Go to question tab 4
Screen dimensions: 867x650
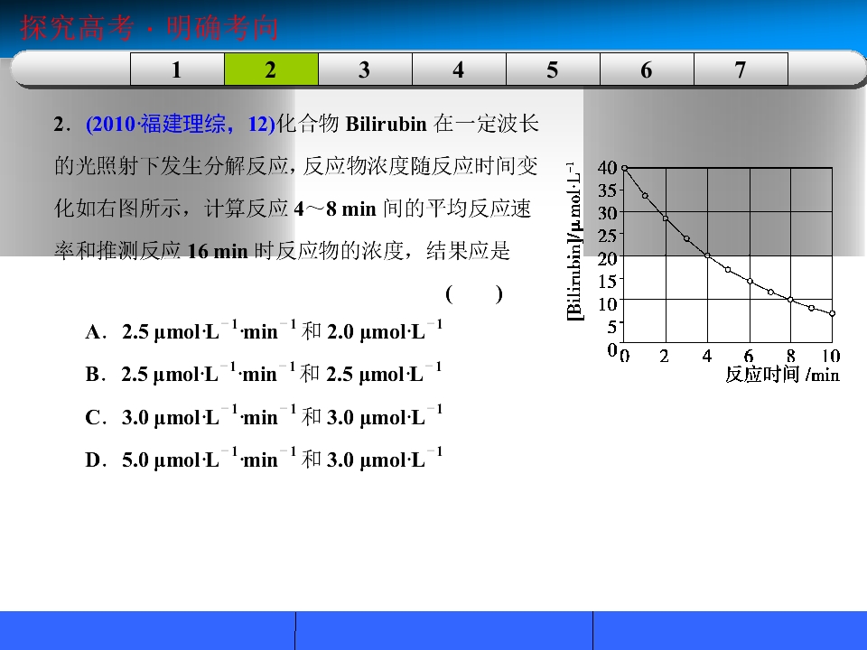point(460,70)
